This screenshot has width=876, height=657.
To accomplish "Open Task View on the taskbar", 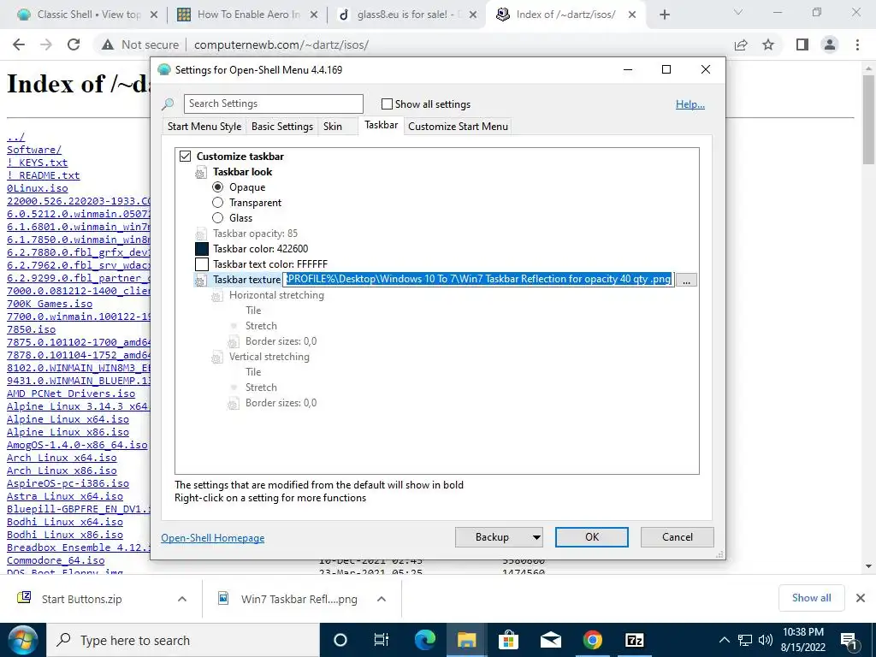I will click(x=381, y=640).
